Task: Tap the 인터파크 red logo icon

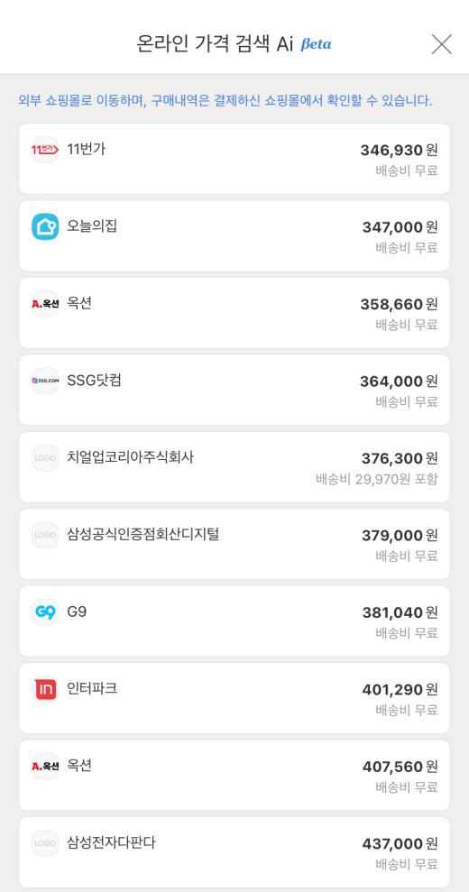Action: click(45, 689)
